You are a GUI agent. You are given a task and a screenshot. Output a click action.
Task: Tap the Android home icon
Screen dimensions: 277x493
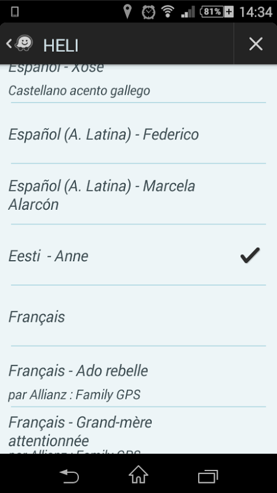tap(139, 474)
